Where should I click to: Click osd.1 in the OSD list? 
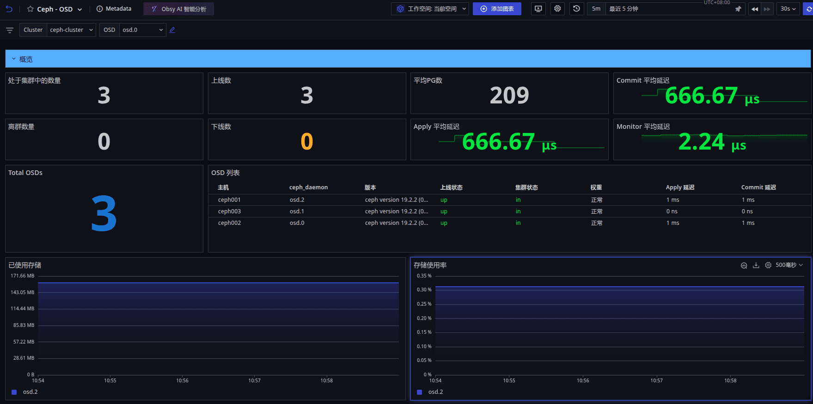[x=297, y=211]
